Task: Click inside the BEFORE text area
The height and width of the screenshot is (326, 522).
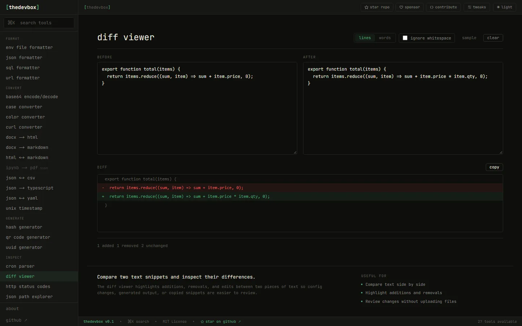Action: pyautogui.click(x=197, y=108)
